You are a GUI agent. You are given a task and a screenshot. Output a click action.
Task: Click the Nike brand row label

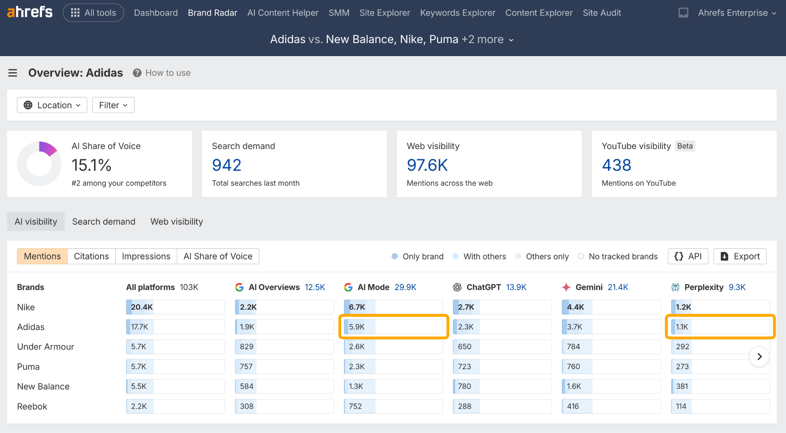click(x=26, y=307)
